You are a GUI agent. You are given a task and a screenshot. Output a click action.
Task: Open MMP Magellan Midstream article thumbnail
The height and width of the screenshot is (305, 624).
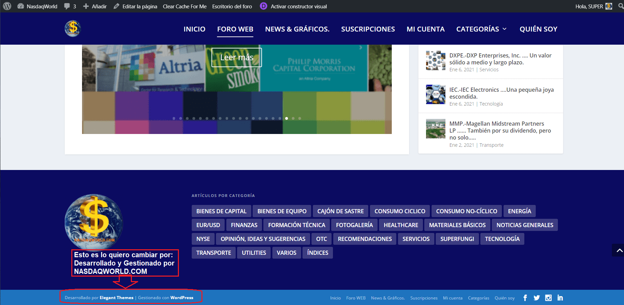click(x=436, y=129)
